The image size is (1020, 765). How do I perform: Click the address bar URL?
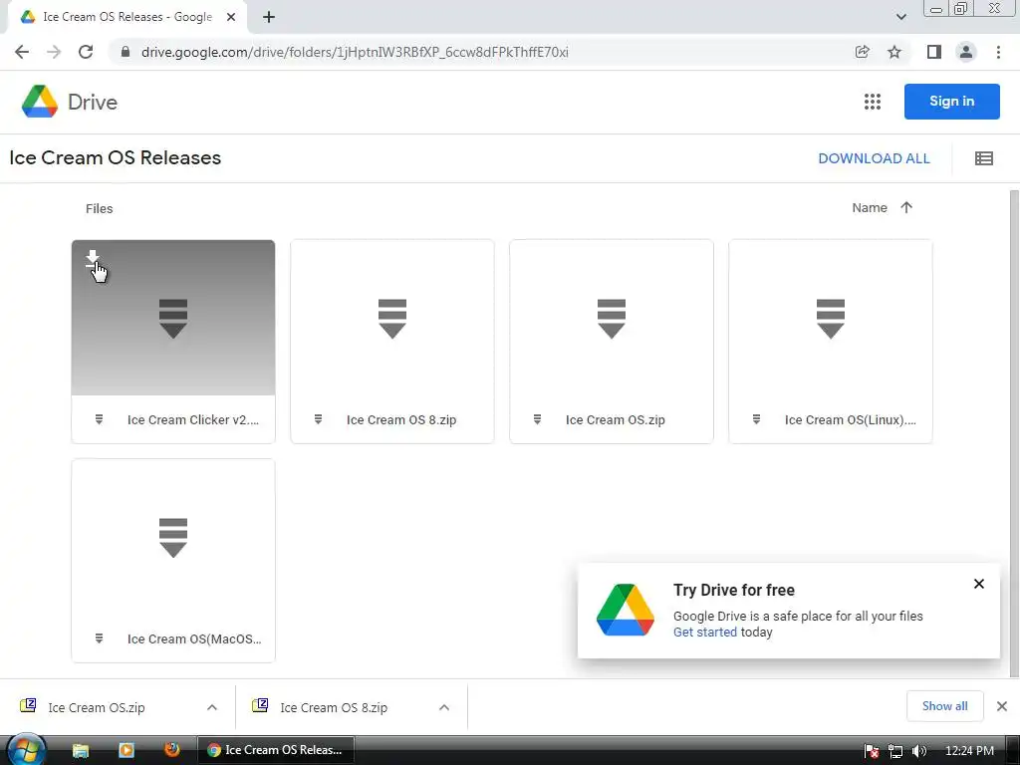[355, 52]
